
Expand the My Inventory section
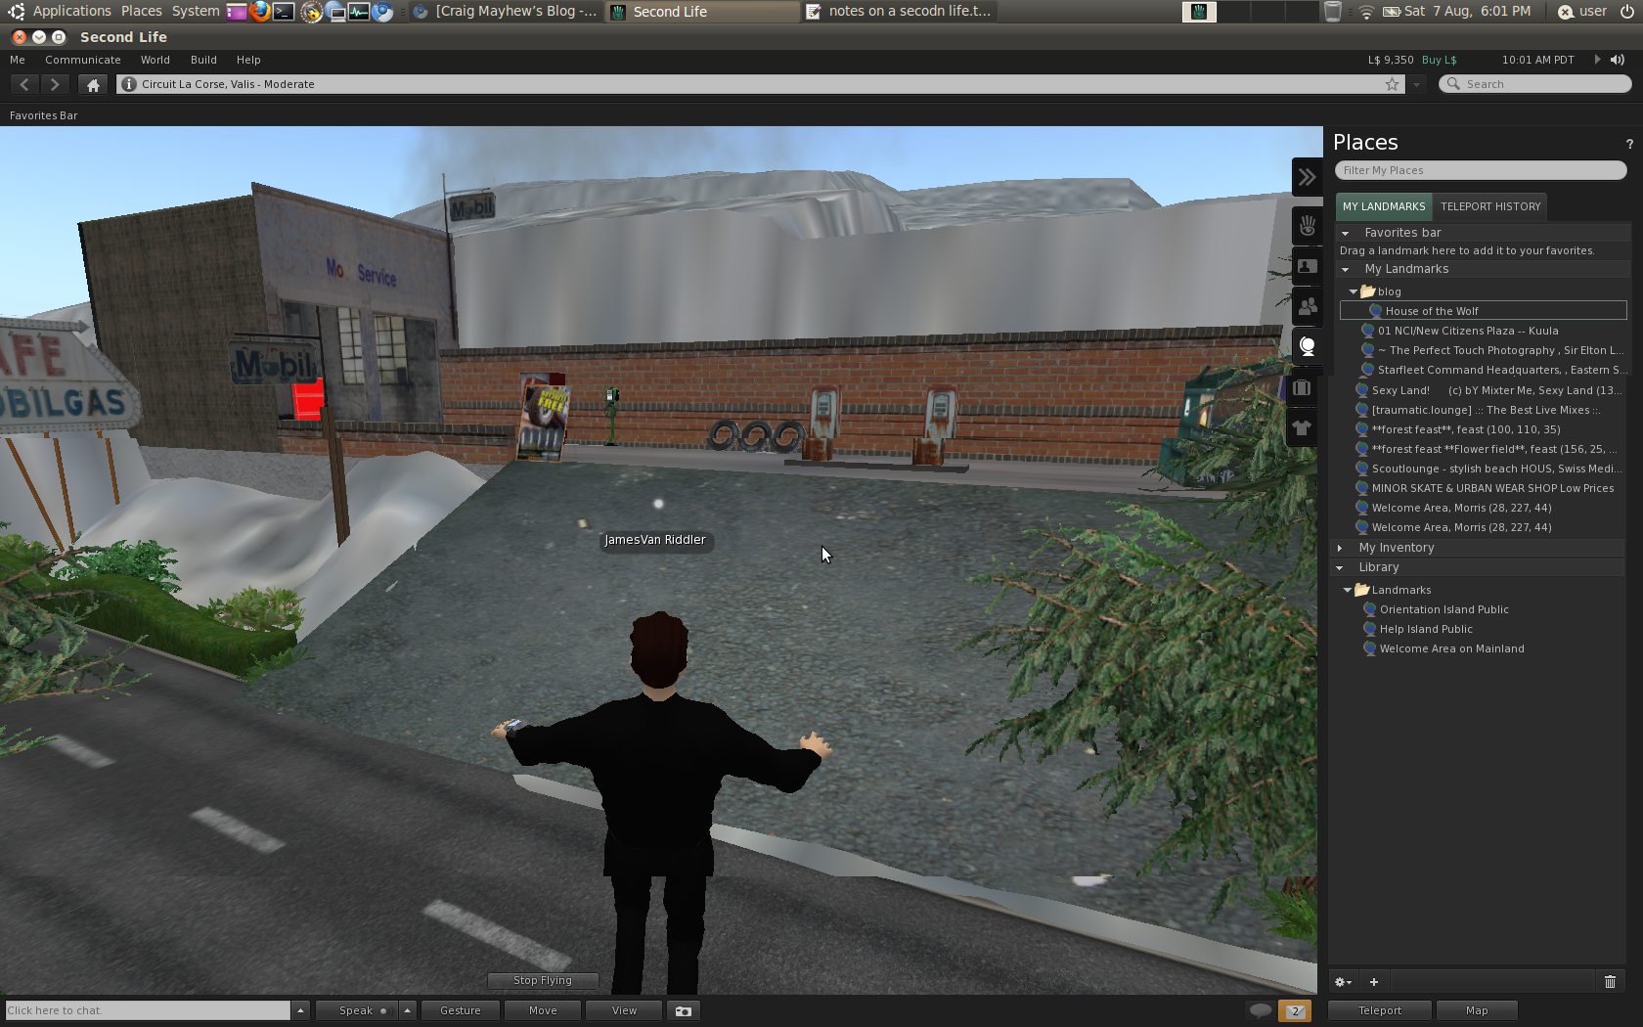(x=1340, y=548)
